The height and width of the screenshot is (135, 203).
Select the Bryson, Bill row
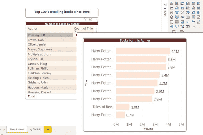click(52, 59)
